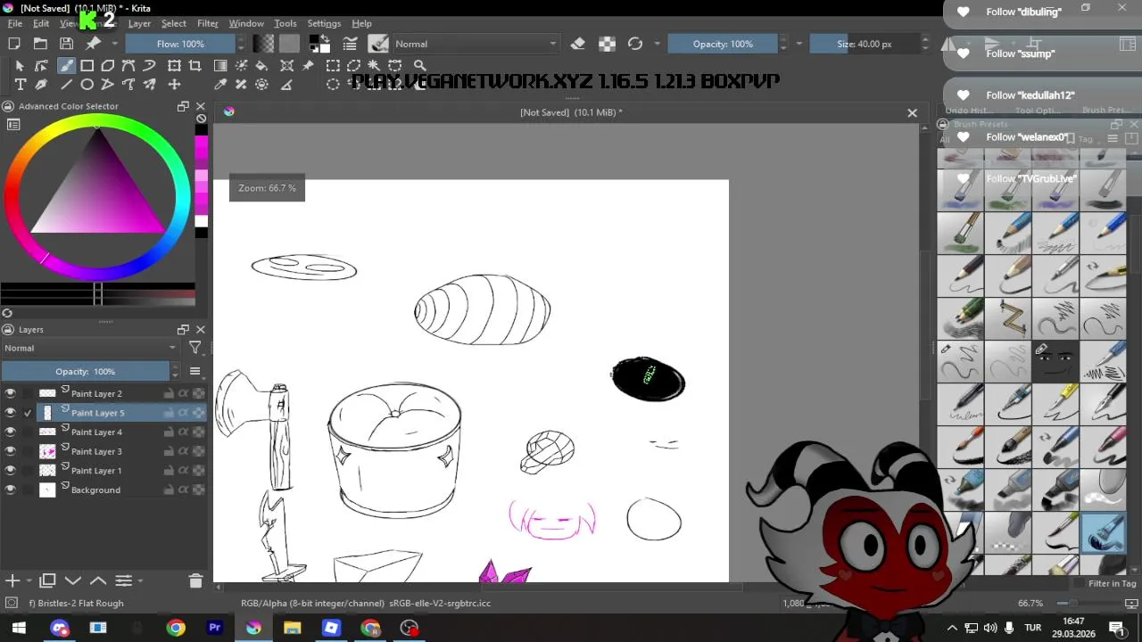Select the Freehand Brush tool
The width and height of the screenshot is (1142, 642).
point(66,65)
